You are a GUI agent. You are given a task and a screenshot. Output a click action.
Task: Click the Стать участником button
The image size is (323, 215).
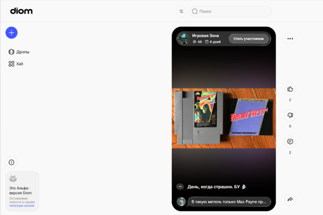pyautogui.click(x=249, y=39)
